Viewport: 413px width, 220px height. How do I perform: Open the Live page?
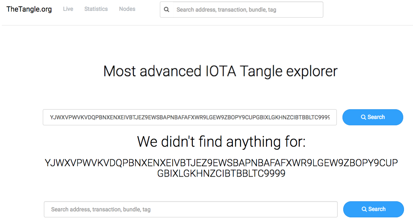(68, 9)
